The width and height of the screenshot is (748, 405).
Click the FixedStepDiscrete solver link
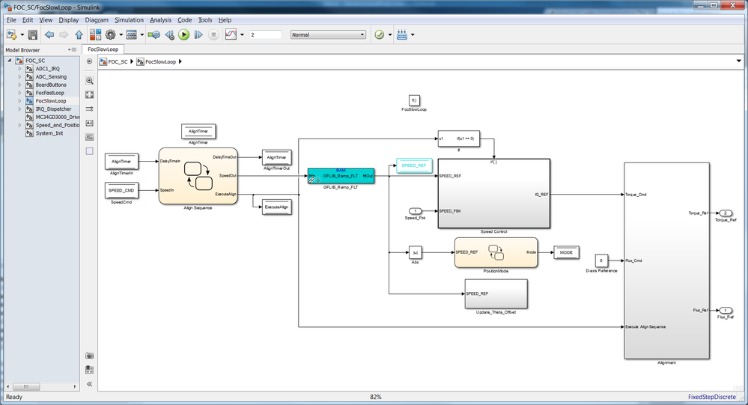712,397
